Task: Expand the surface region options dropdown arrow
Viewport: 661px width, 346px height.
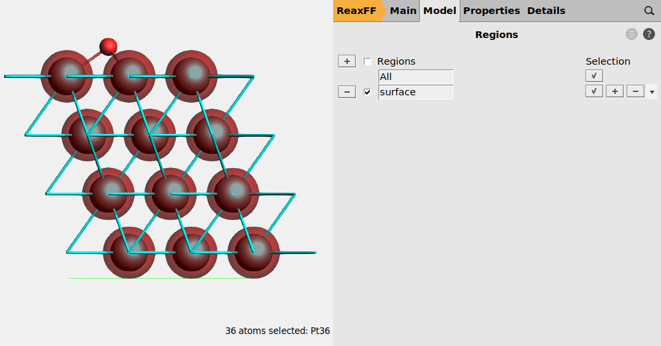Action: pos(652,92)
